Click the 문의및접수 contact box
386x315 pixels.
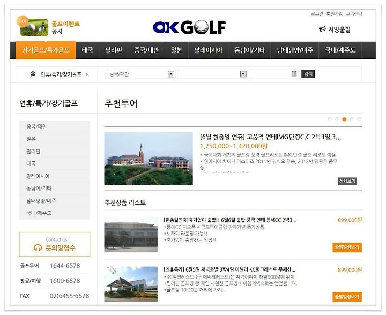click(55, 244)
